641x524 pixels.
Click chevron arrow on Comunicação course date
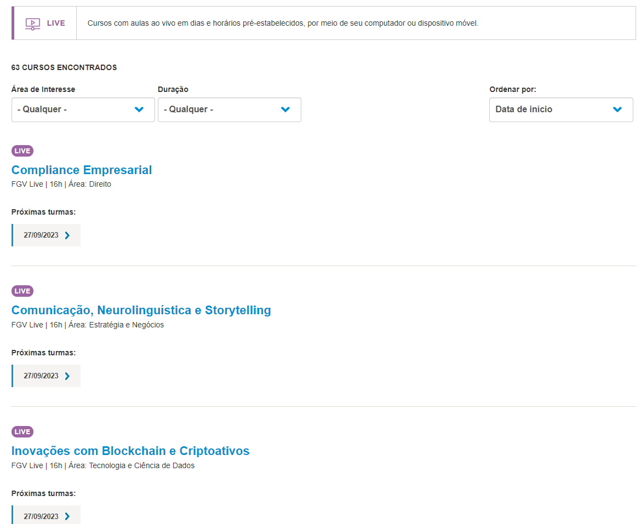tap(67, 376)
